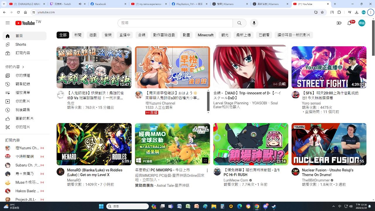Click inside the YouTube search field
This screenshot has width=375, height=211.
[175, 23]
